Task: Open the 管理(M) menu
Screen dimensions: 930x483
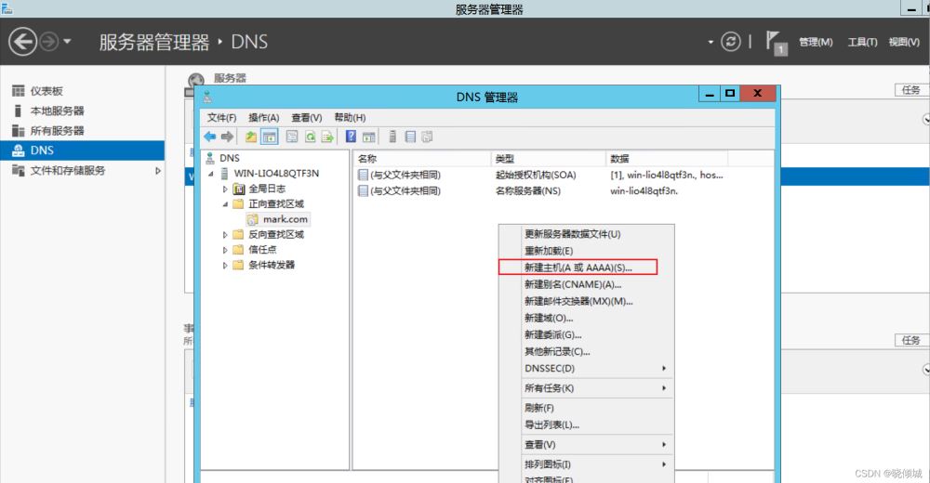Action: coord(816,42)
